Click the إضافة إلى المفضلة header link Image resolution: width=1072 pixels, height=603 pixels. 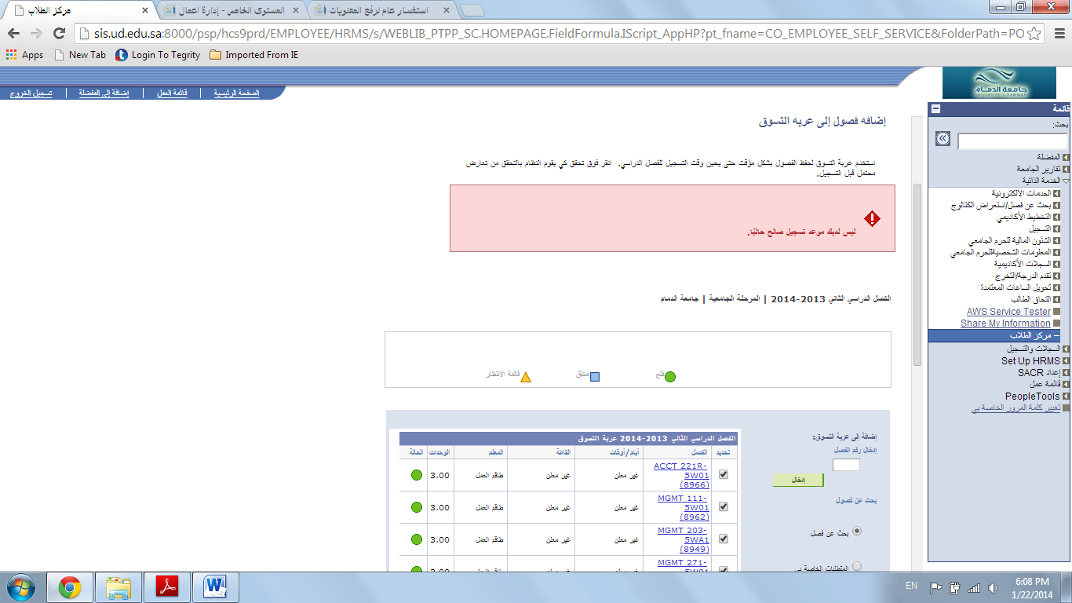click(x=104, y=93)
